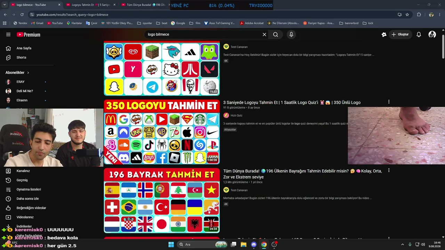Image resolution: width=445 pixels, height=250 pixels.
Task: Click the browser address bar URL
Action: tap(72, 15)
